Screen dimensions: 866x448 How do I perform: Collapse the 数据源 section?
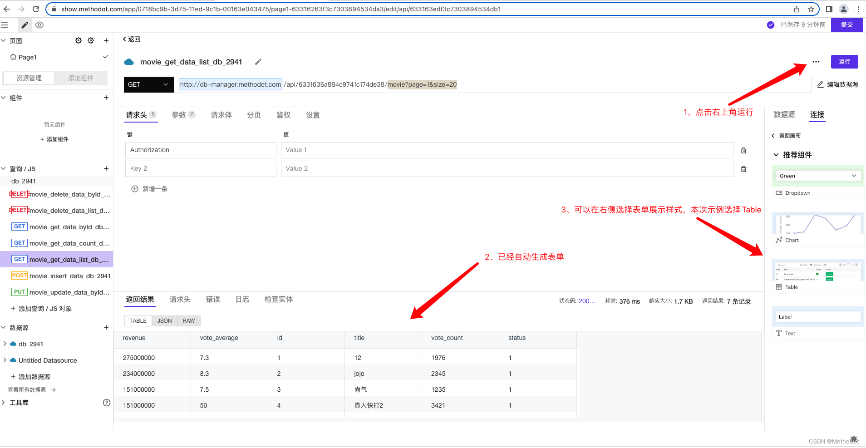click(3, 327)
